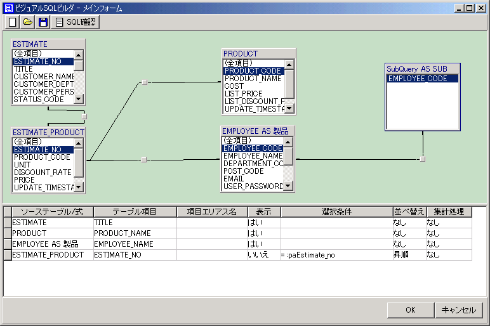Click the application icon in title bar
The image size is (490, 326).
[x=8, y=8]
